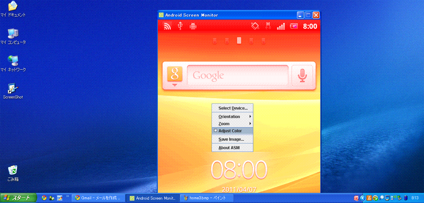Expand hidden system tray icons arrow
424x203 pixels.
(362, 198)
